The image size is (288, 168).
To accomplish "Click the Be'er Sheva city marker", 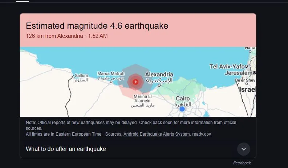I will click(x=247, y=84).
